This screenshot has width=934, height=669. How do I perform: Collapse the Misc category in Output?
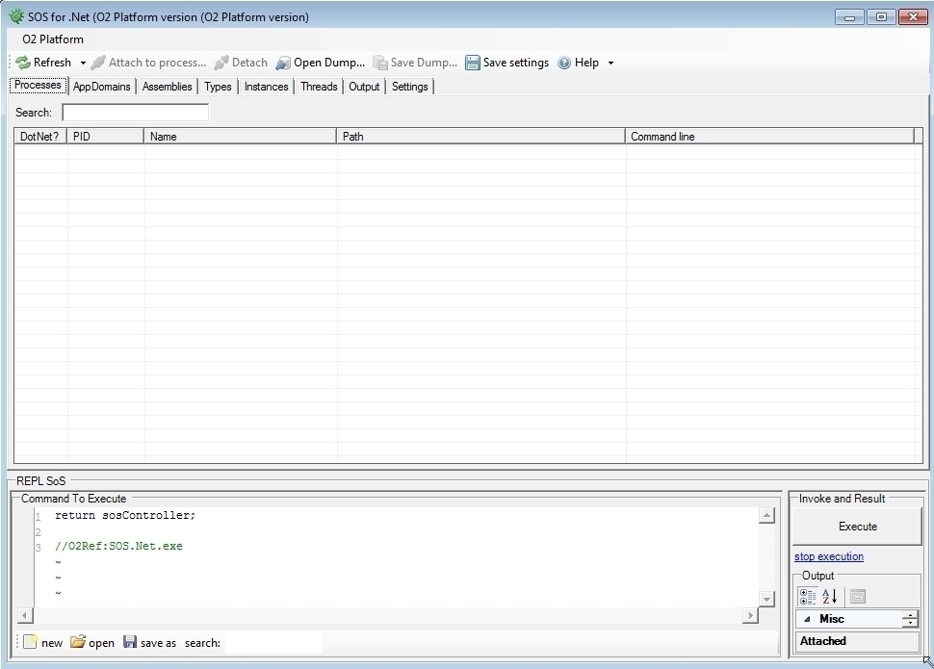807,619
